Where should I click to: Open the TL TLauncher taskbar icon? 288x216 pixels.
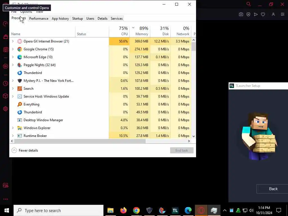pos(175,210)
